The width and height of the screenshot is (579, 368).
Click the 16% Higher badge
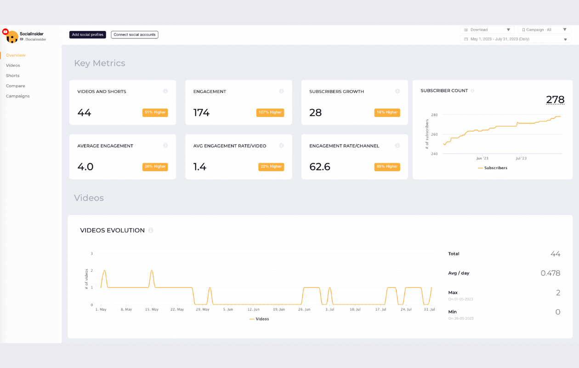tap(387, 112)
